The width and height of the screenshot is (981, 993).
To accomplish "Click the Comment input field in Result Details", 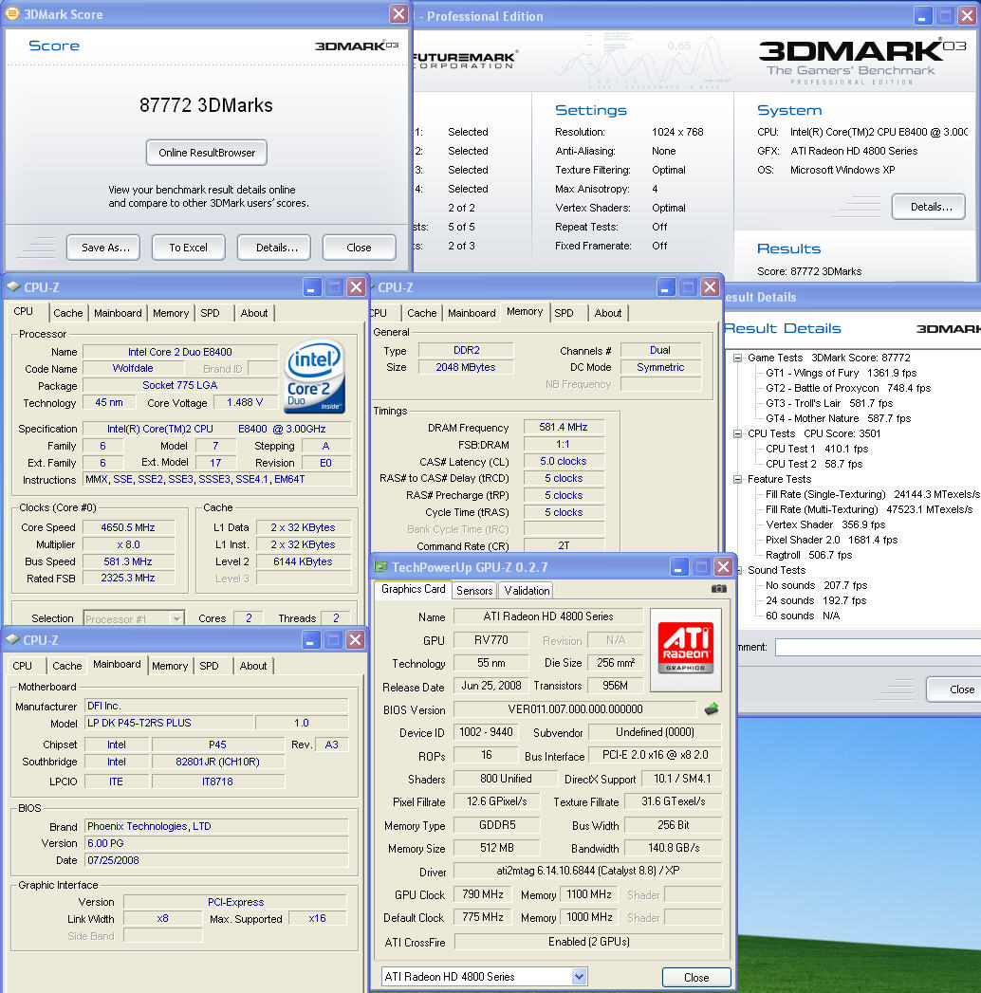I will (878, 647).
